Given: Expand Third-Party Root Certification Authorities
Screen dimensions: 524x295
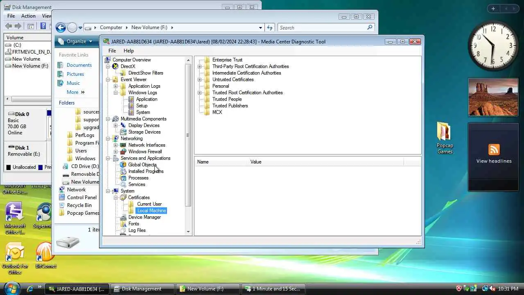Looking at the screenshot, I should point(200,66).
